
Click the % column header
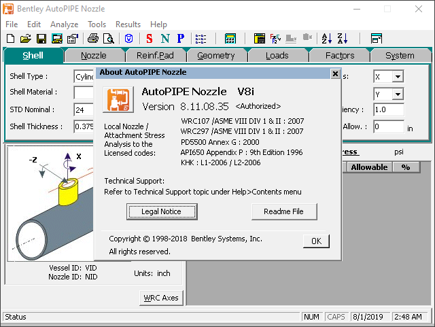[x=406, y=167]
